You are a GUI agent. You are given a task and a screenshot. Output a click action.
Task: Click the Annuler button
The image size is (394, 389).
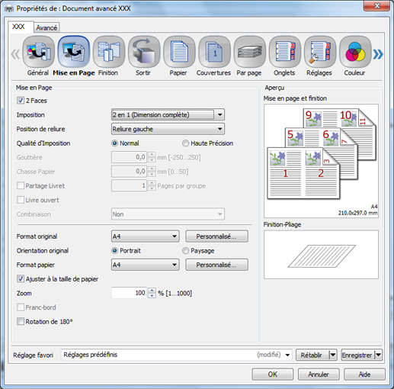pyautogui.click(x=319, y=375)
